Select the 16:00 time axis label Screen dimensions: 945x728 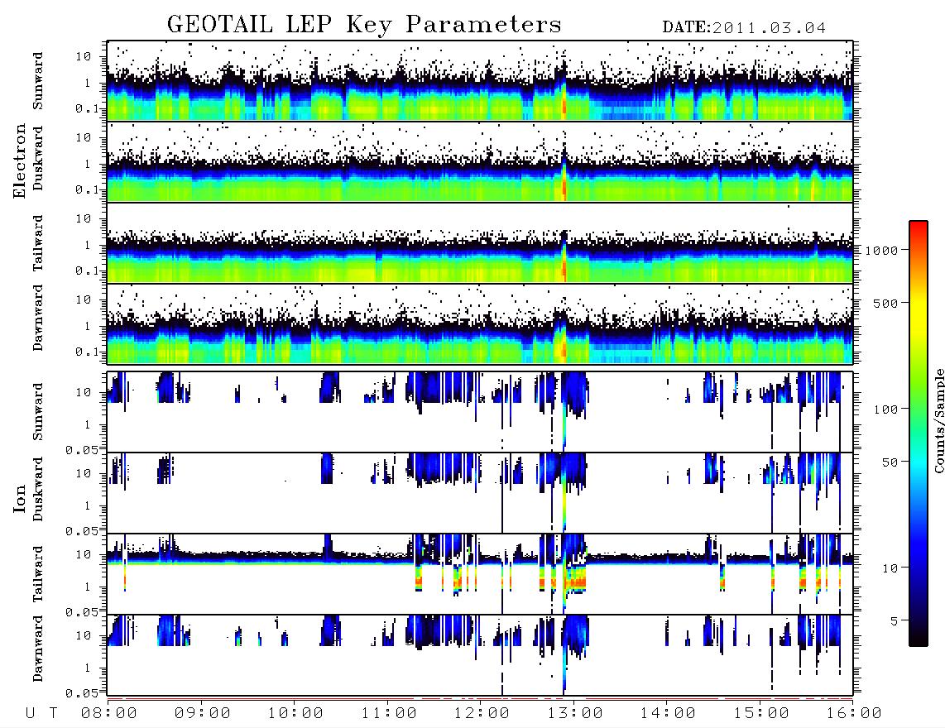pyautogui.click(x=854, y=713)
